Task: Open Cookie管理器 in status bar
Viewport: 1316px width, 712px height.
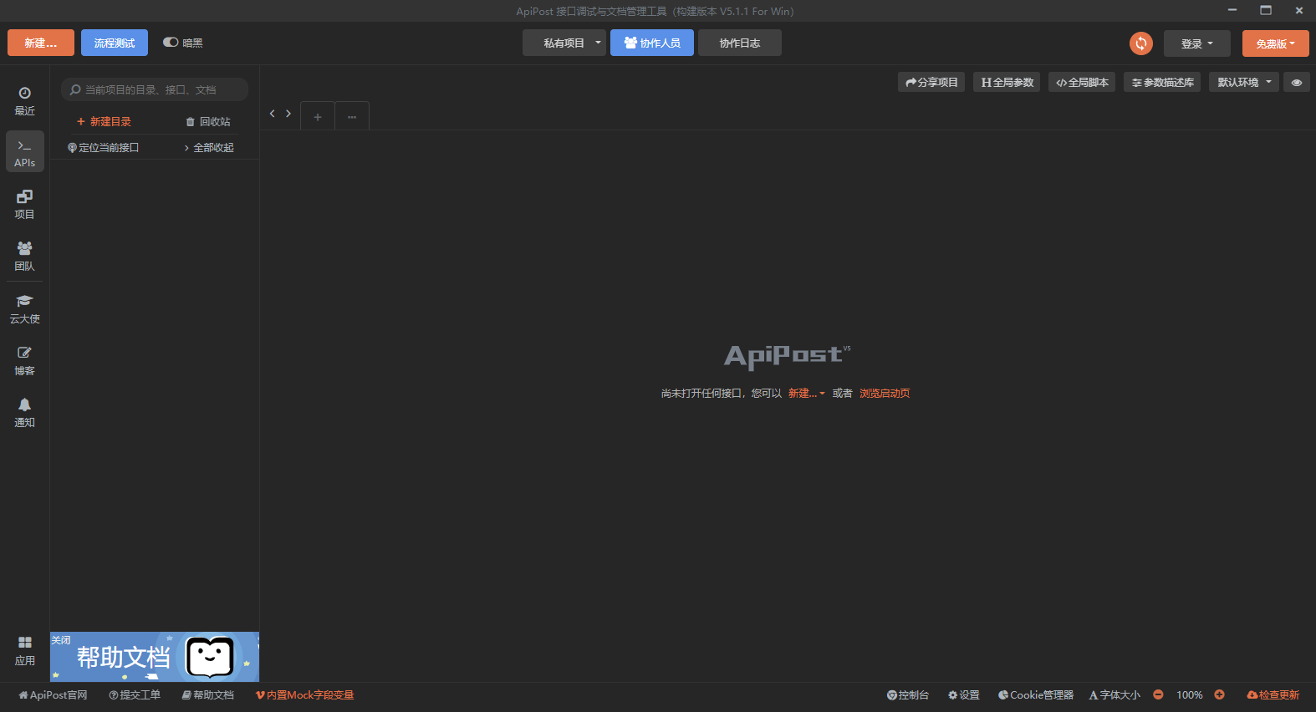Action: (1036, 695)
